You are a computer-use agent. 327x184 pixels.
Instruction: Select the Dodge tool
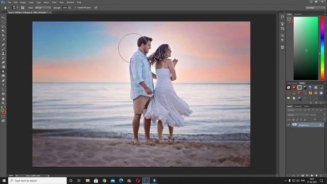coord(3,76)
